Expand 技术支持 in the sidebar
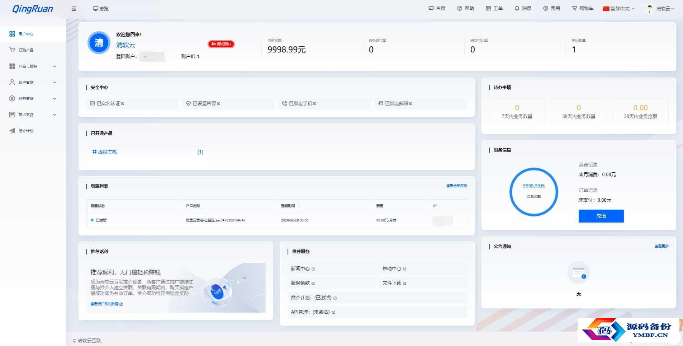The image size is (683, 346). pyautogui.click(x=33, y=114)
